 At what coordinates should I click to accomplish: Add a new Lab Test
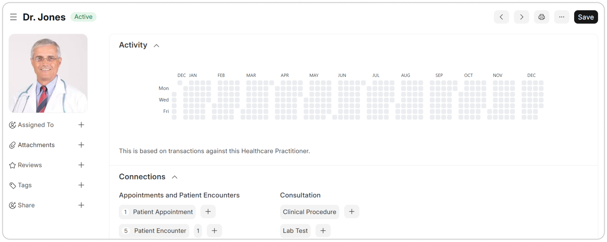point(323,231)
